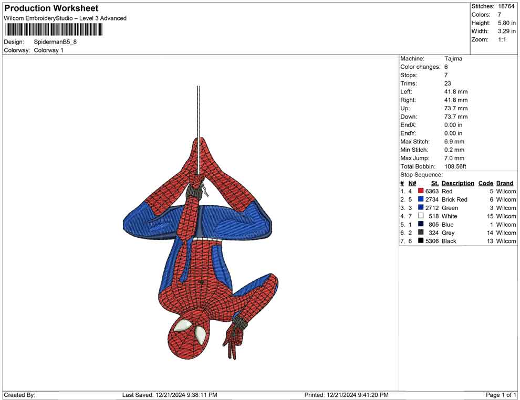
Task: Click the Green thread color swatch
Action: click(421, 207)
